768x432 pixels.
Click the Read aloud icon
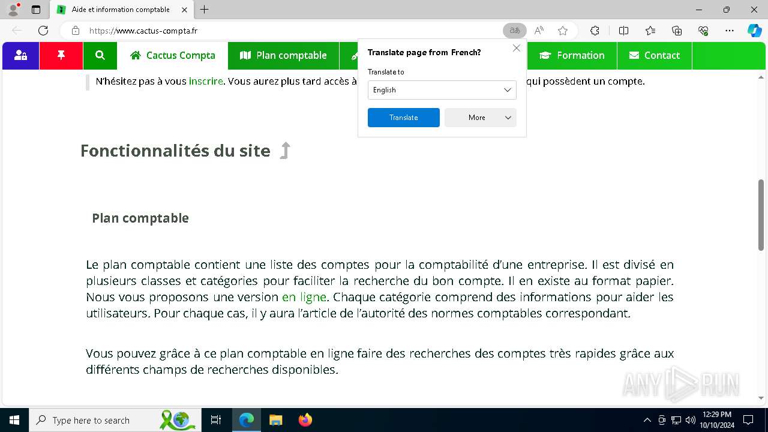(x=539, y=31)
